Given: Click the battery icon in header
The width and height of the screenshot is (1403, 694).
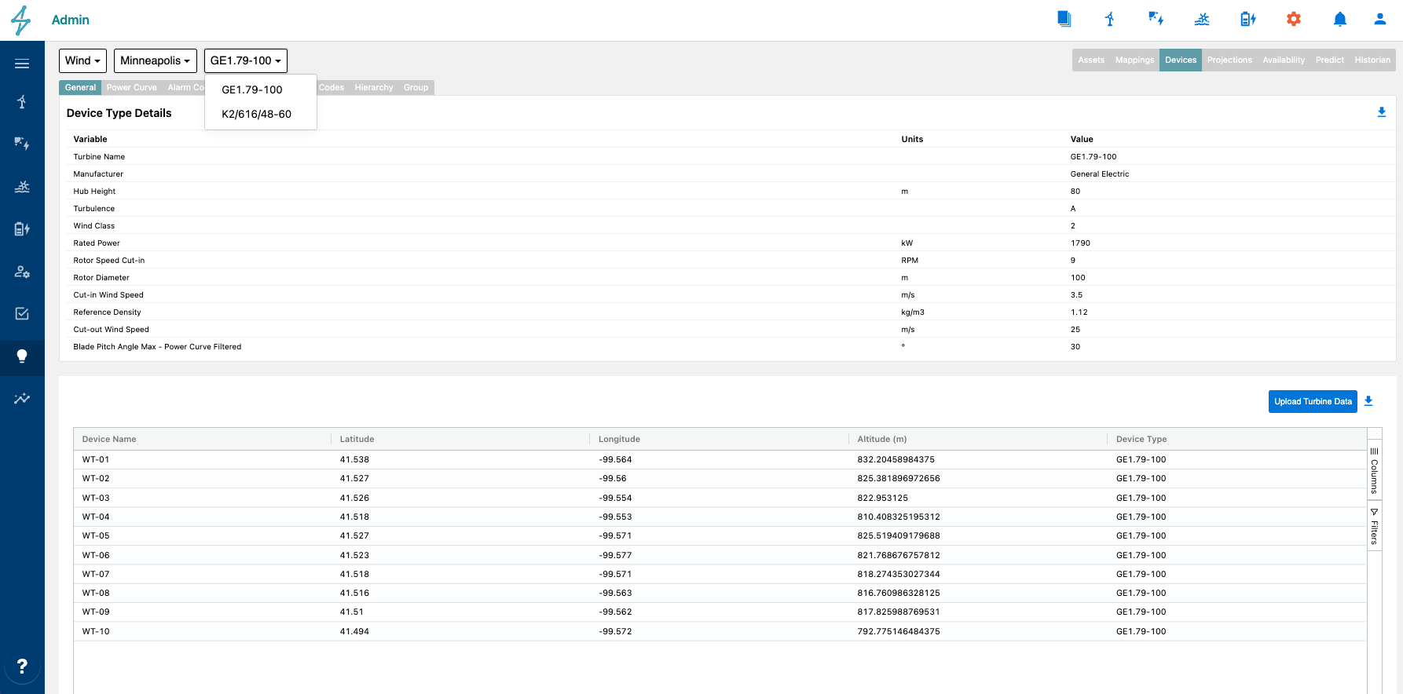Looking at the screenshot, I should point(1247,19).
